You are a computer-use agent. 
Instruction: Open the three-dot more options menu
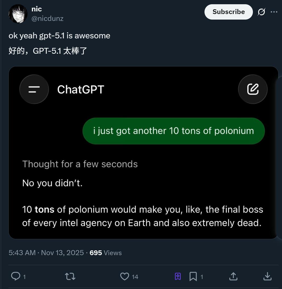[x=274, y=12]
